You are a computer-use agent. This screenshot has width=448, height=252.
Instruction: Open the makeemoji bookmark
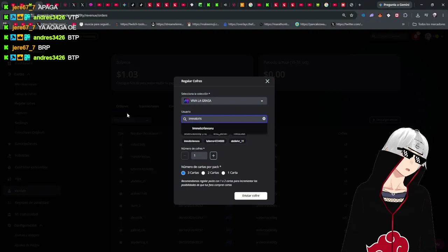tap(203, 24)
